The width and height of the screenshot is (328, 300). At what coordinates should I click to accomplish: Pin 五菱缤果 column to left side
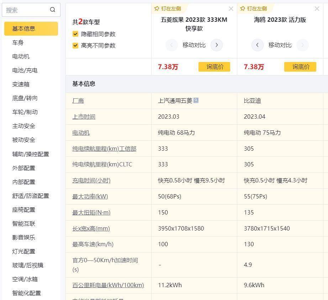(168, 9)
